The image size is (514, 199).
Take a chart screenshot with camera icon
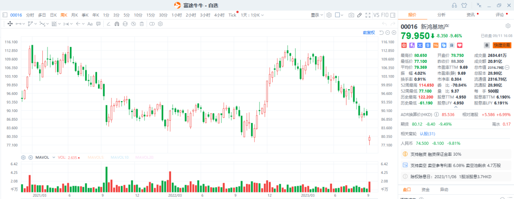point(351,15)
